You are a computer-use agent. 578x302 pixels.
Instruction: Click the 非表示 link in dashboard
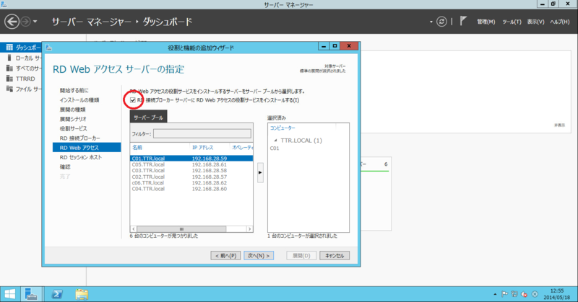559,125
